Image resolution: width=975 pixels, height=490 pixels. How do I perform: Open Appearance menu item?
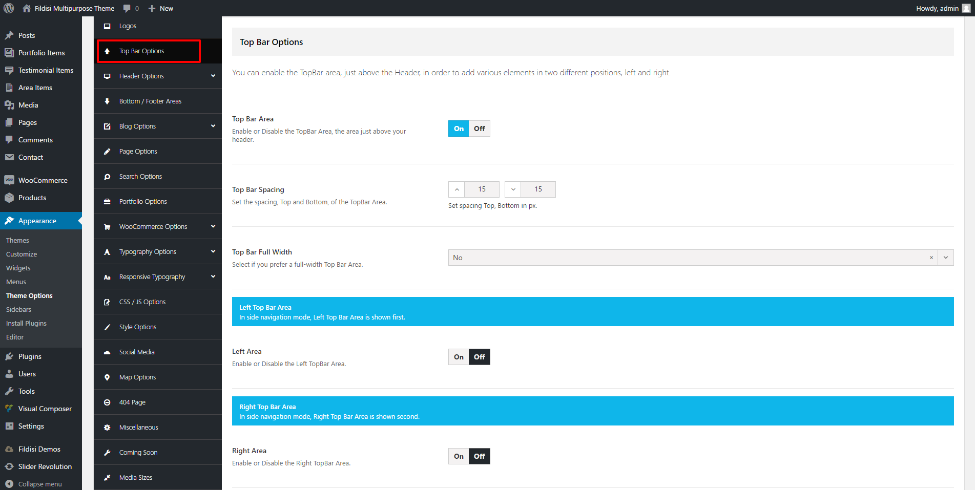point(41,221)
